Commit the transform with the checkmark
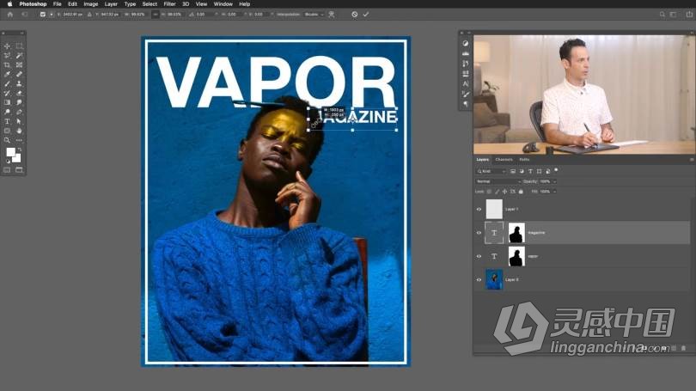This screenshot has height=391, width=696. 366,14
